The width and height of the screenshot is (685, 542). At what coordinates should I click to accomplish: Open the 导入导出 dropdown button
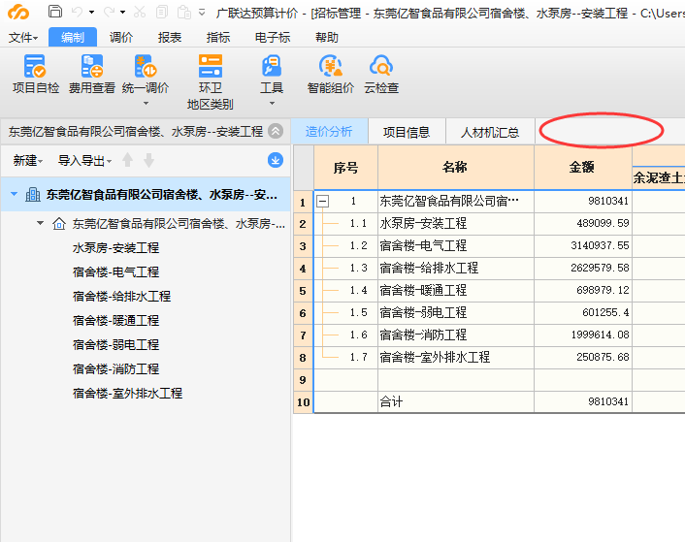[84, 161]
